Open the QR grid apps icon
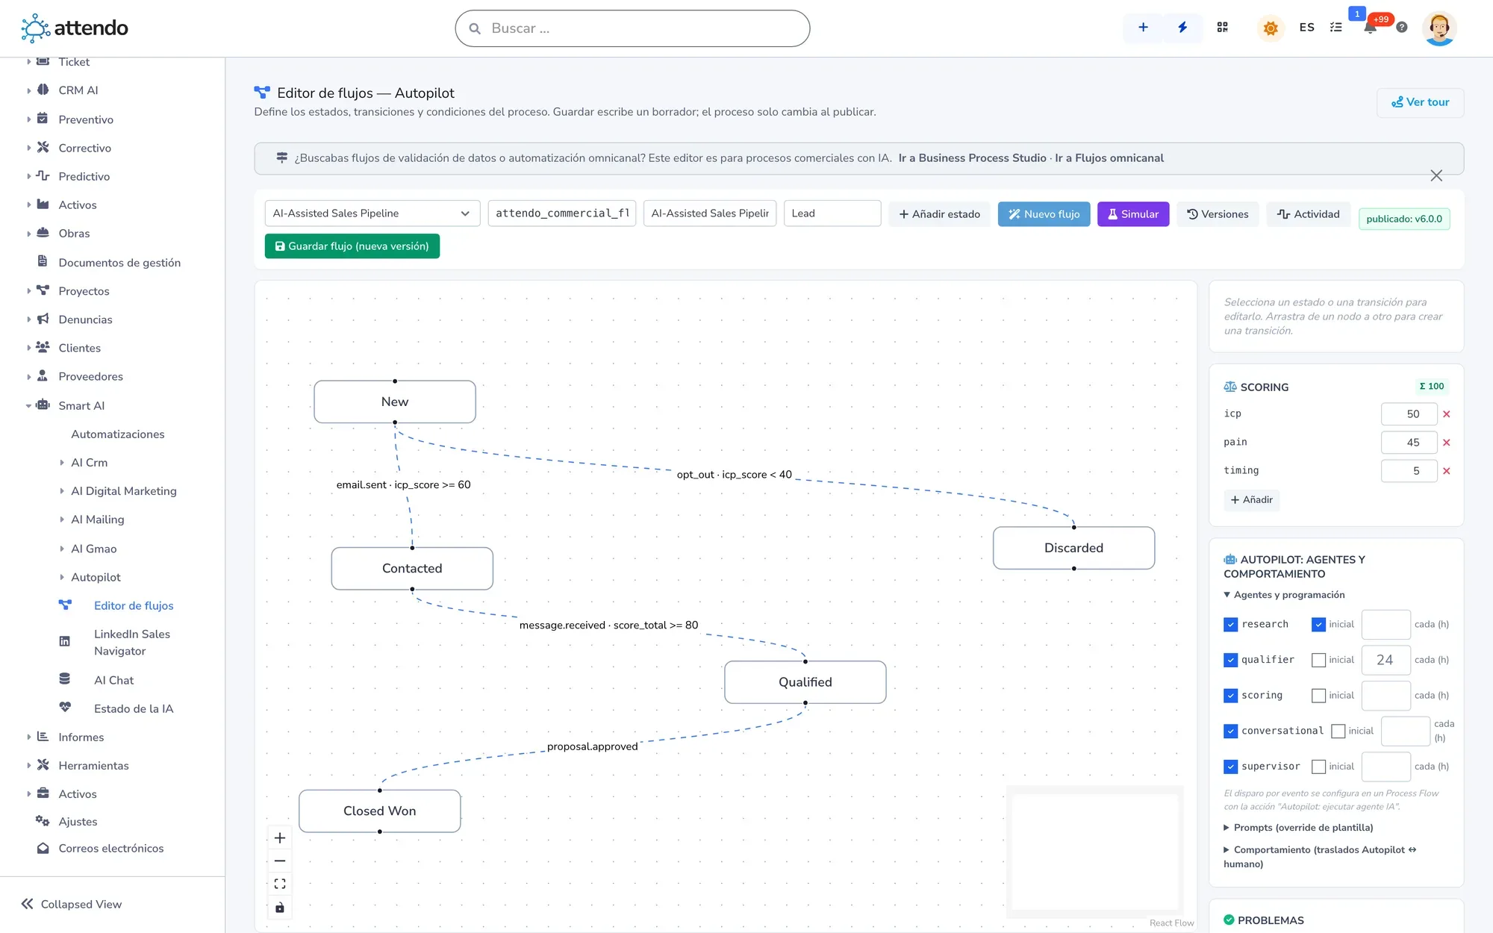This screenshot has height=933, width=1493. [1222, 28]
